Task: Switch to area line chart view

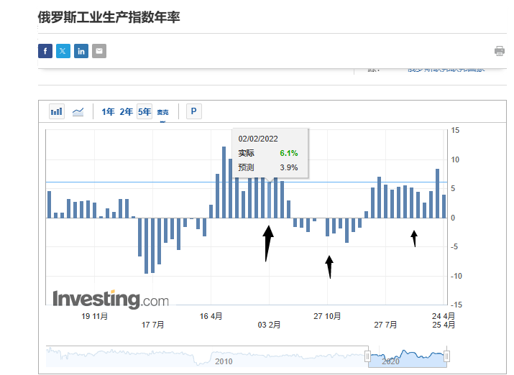Action: (x=78, y=111)
